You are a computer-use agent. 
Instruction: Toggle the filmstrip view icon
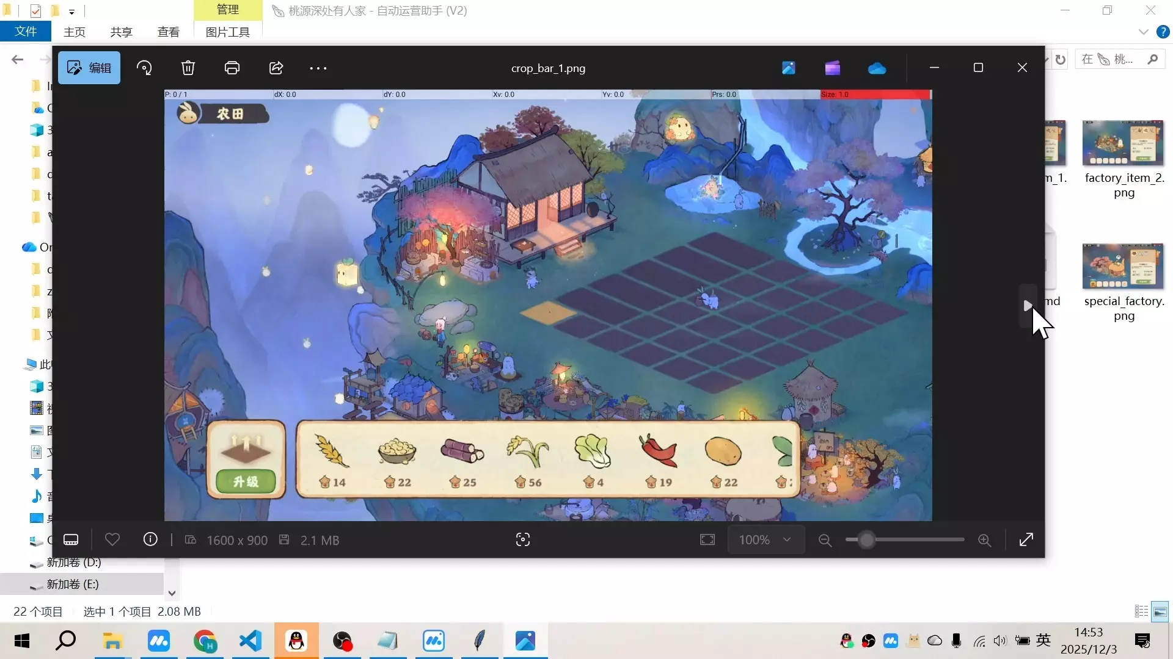click(x=71, y=540)
